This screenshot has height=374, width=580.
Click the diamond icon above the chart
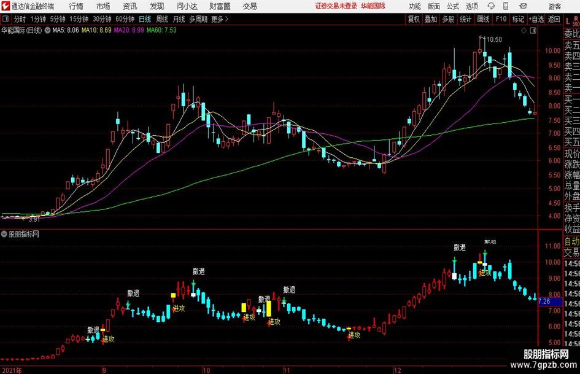[x=524, y=31]
